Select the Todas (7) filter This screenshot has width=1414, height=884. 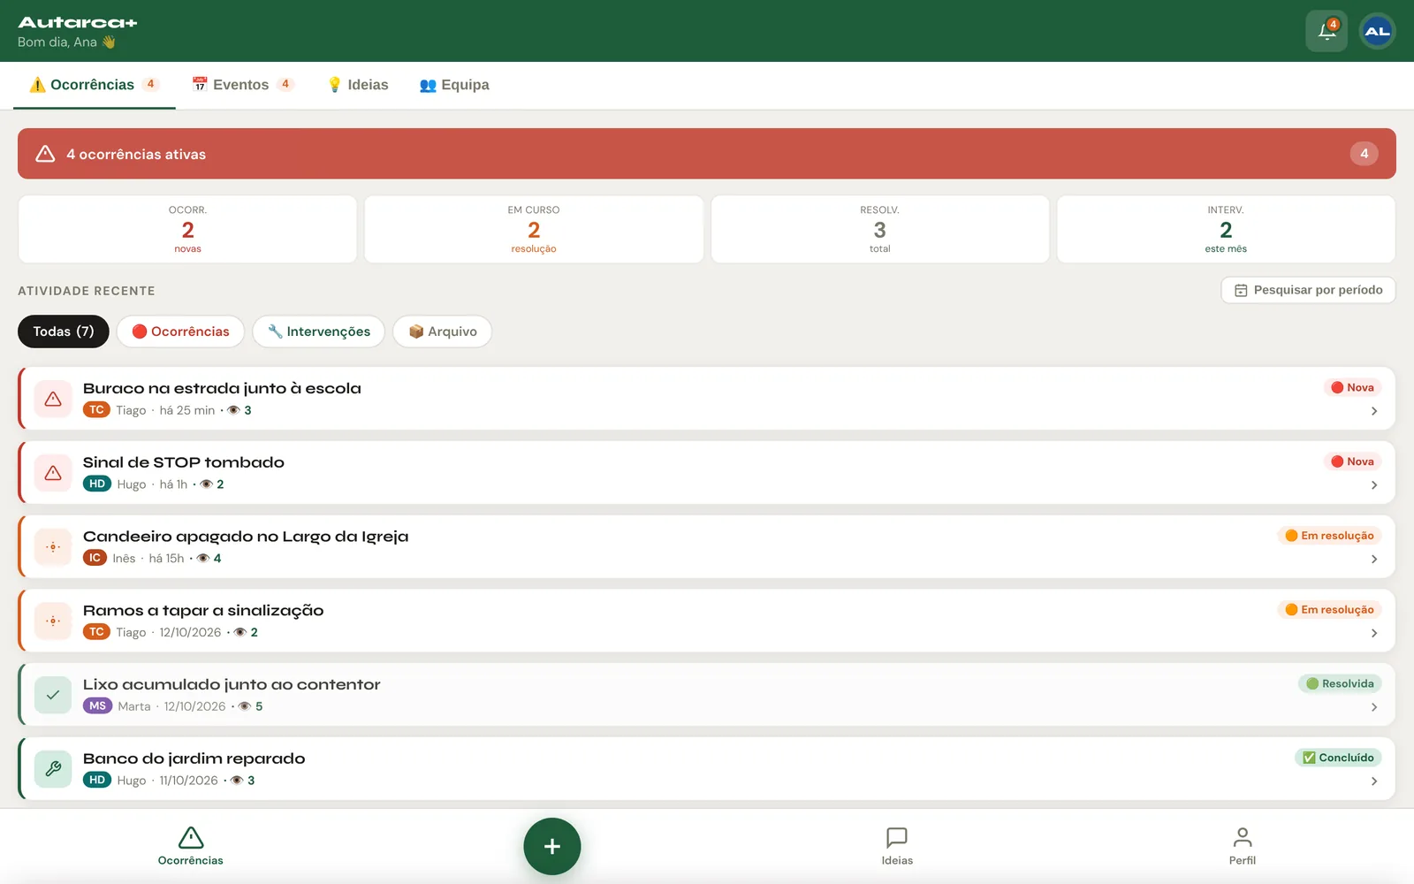pyautogui.click(x=64, y=331)
